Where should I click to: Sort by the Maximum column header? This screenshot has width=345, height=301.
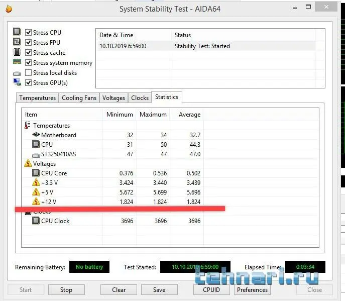click(x=153, y=115)
